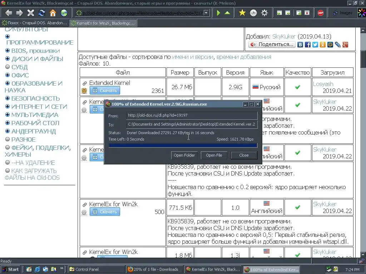Close the tab with the red X window icon
This screenshot has width=366, height=274.
pos(307,13)
